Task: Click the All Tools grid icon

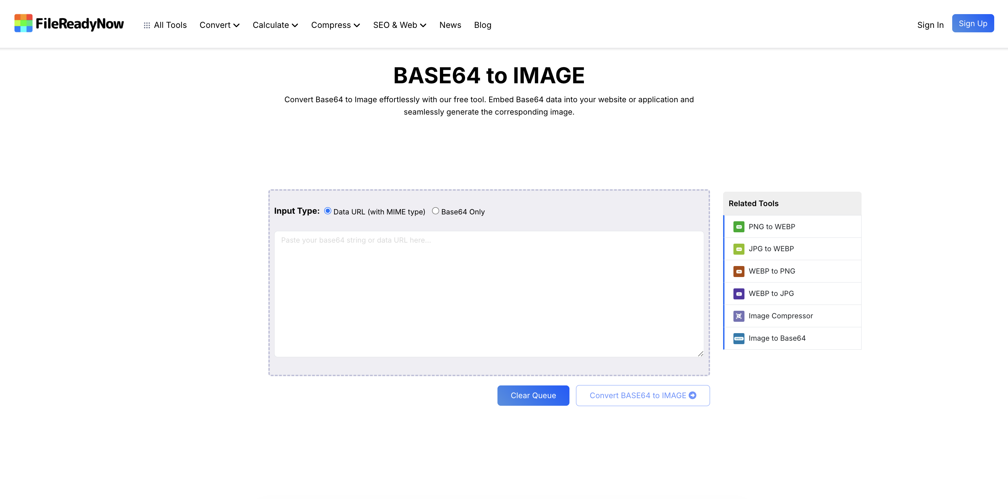Action: 147,25
